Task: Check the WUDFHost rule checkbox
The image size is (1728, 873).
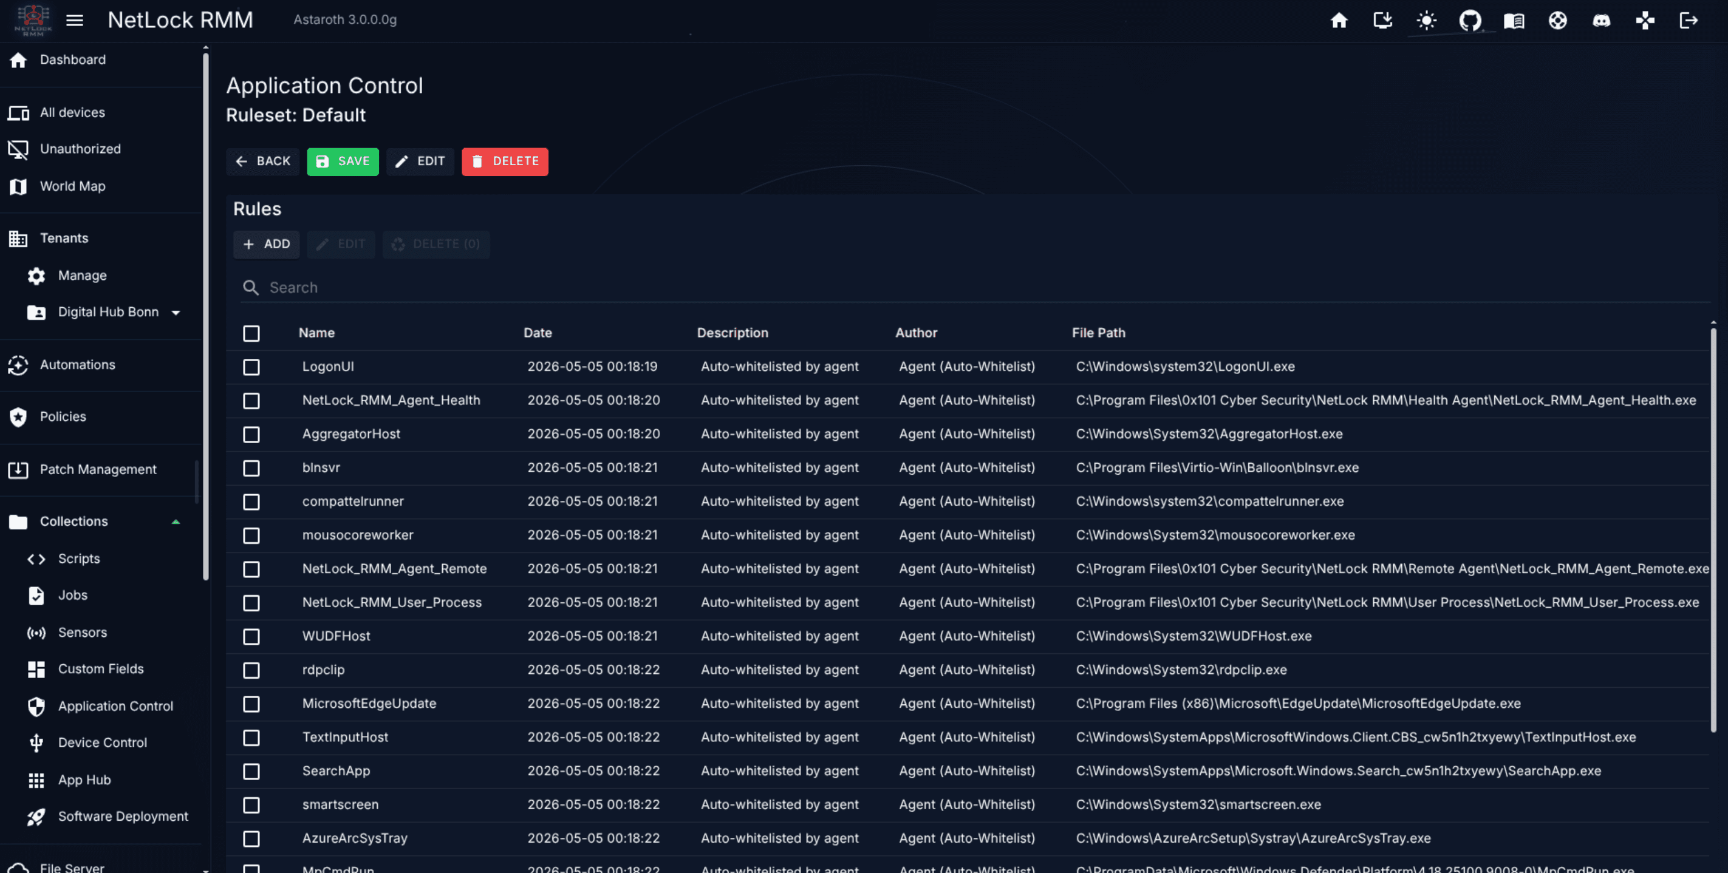Action: (x=251, y=636)
